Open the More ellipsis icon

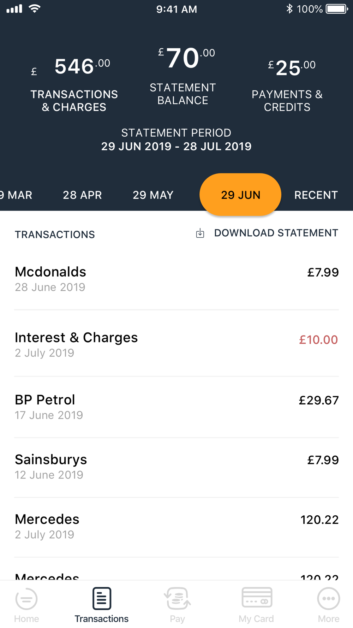(x=329, y=599)
